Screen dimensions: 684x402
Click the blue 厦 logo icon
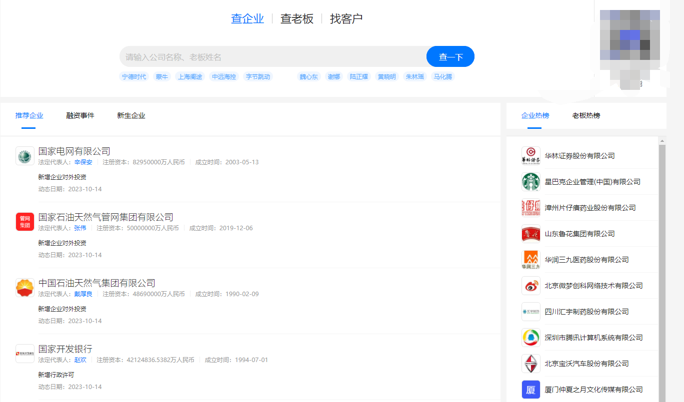click(531, 390)
